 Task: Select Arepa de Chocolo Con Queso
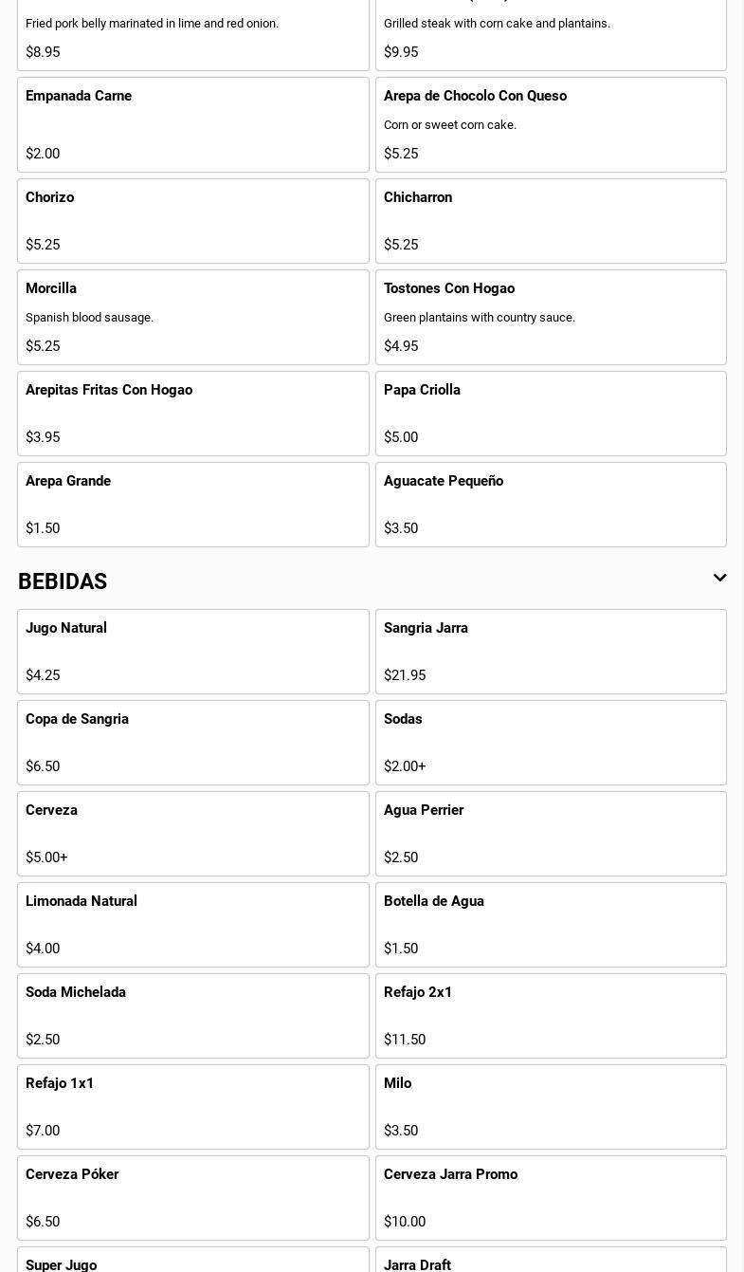click(x=551, y=124)
